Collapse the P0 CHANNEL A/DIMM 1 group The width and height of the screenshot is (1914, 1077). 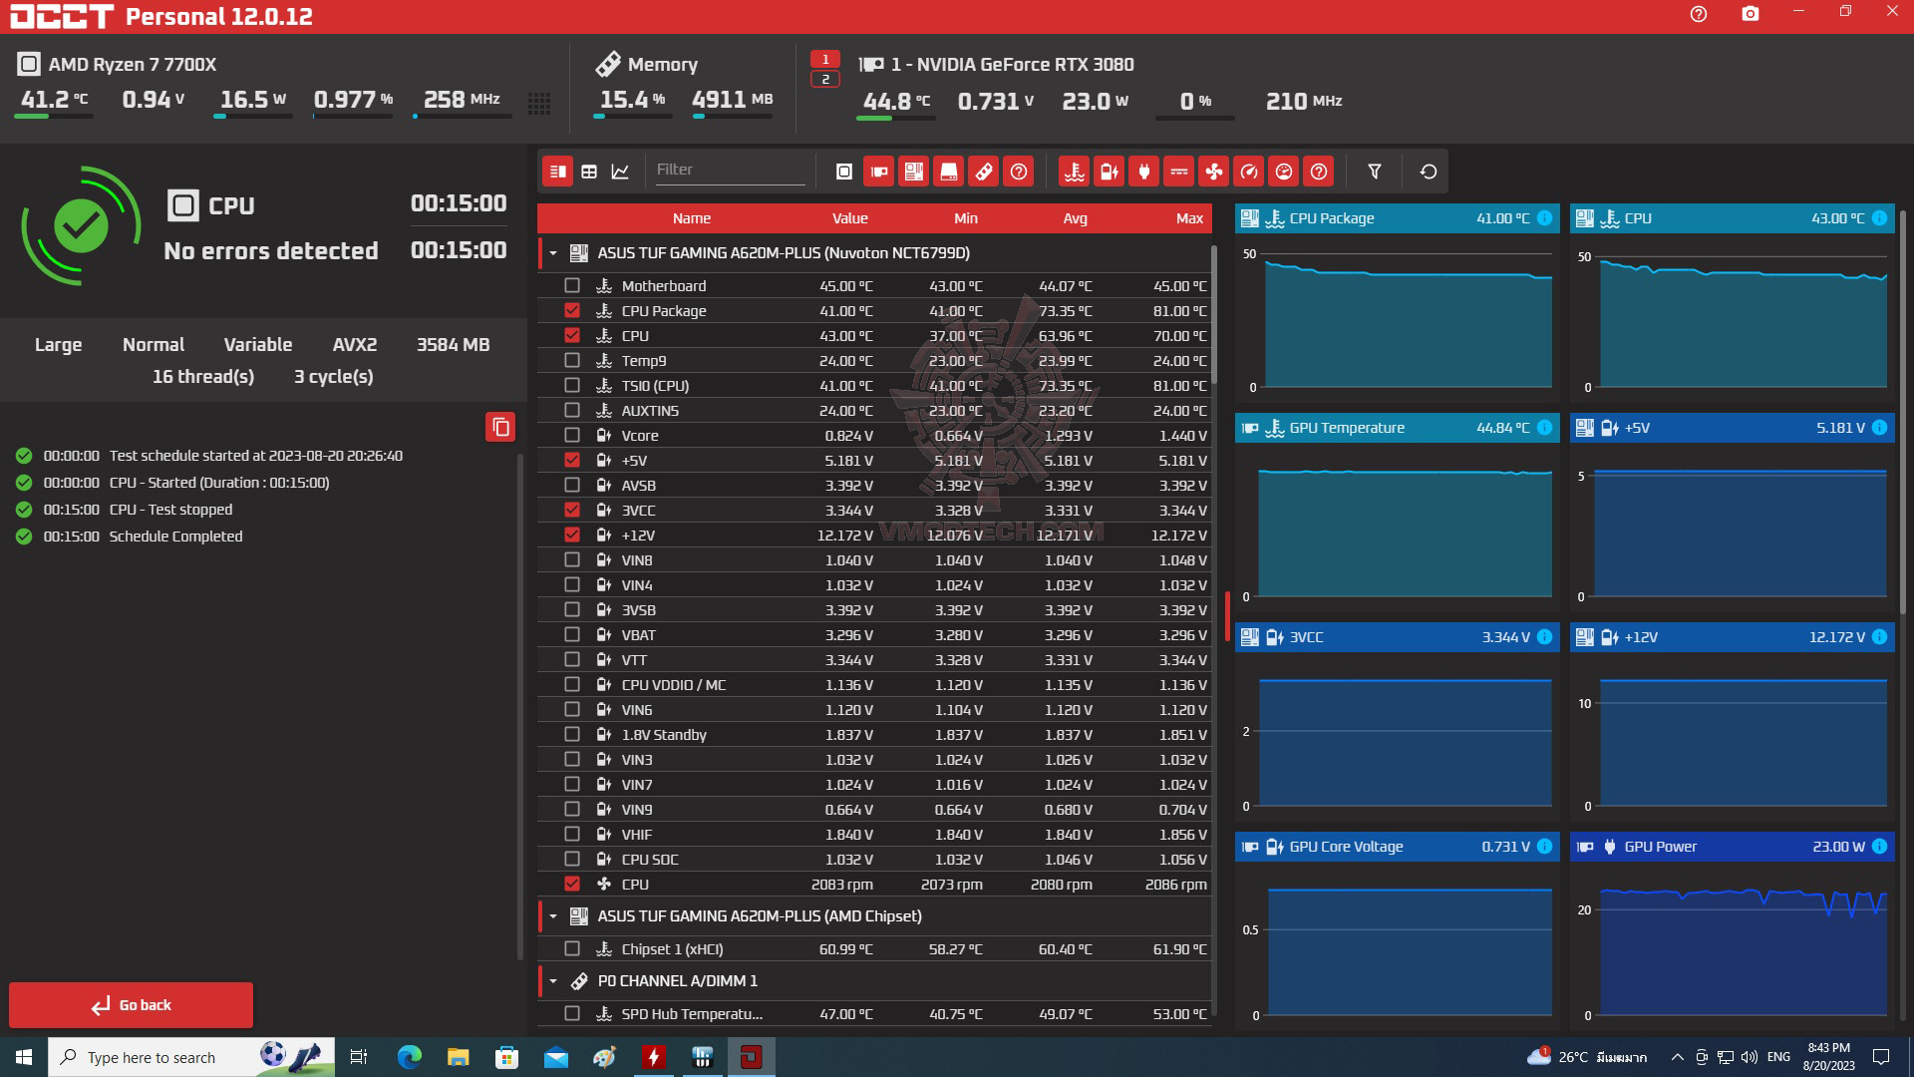coord(553,981)
